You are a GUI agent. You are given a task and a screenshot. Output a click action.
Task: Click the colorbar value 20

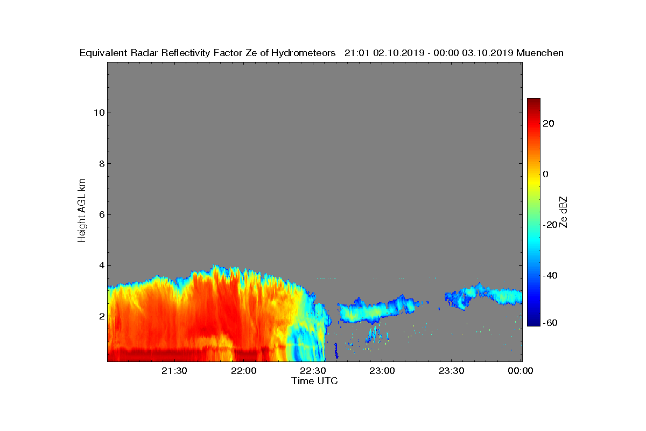click(x=549, y=123)
